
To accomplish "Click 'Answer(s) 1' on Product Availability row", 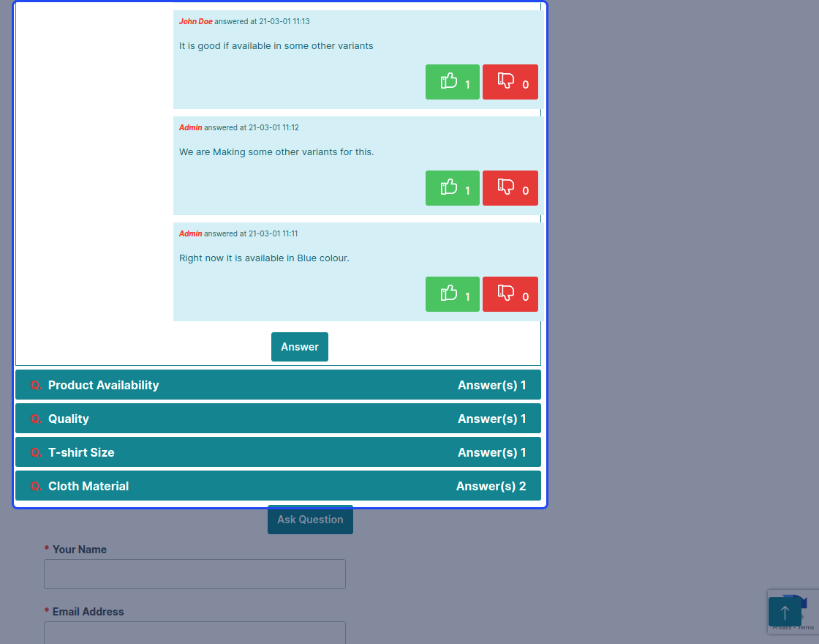I will coord(492,385).
